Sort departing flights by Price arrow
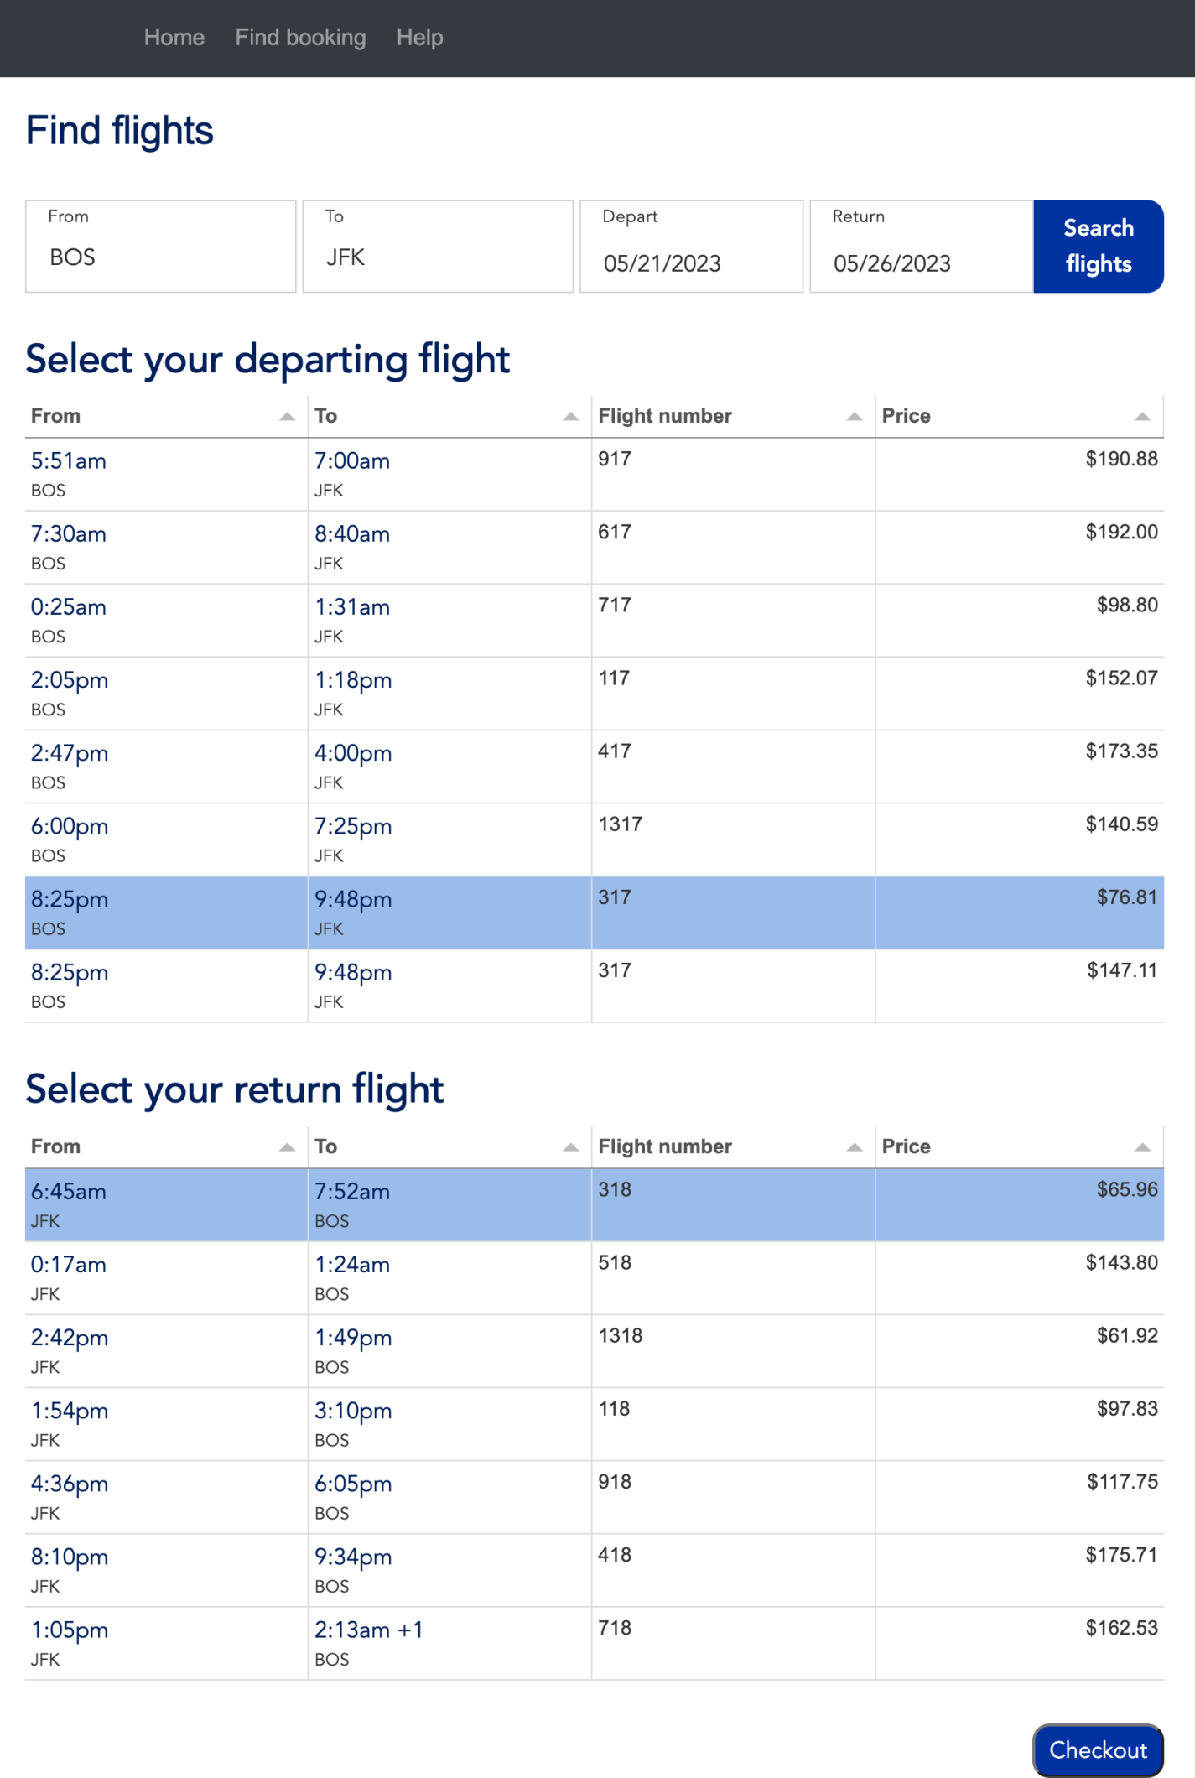Viewport: 1195px width, 1778px height. point(1141,417)
